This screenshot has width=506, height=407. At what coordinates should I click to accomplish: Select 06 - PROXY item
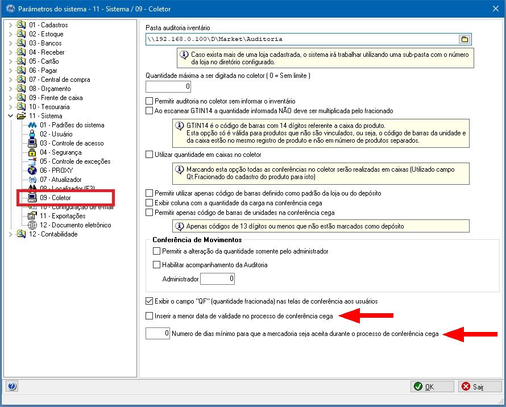coord(56,170)
